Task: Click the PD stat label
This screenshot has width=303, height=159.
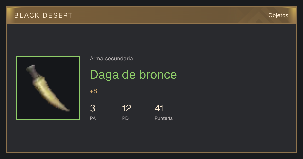Action: (x=125, y=118)
